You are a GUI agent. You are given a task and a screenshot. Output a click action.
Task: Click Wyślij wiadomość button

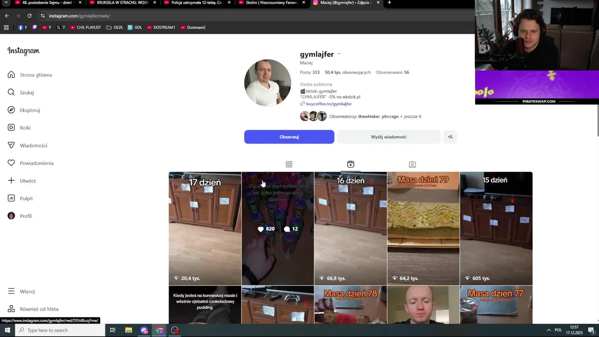pyautogui.click(x=388, y=137)
